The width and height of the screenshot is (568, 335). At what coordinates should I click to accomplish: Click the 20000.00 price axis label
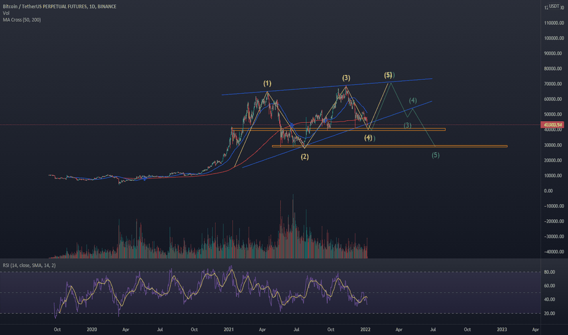(554, 160)
